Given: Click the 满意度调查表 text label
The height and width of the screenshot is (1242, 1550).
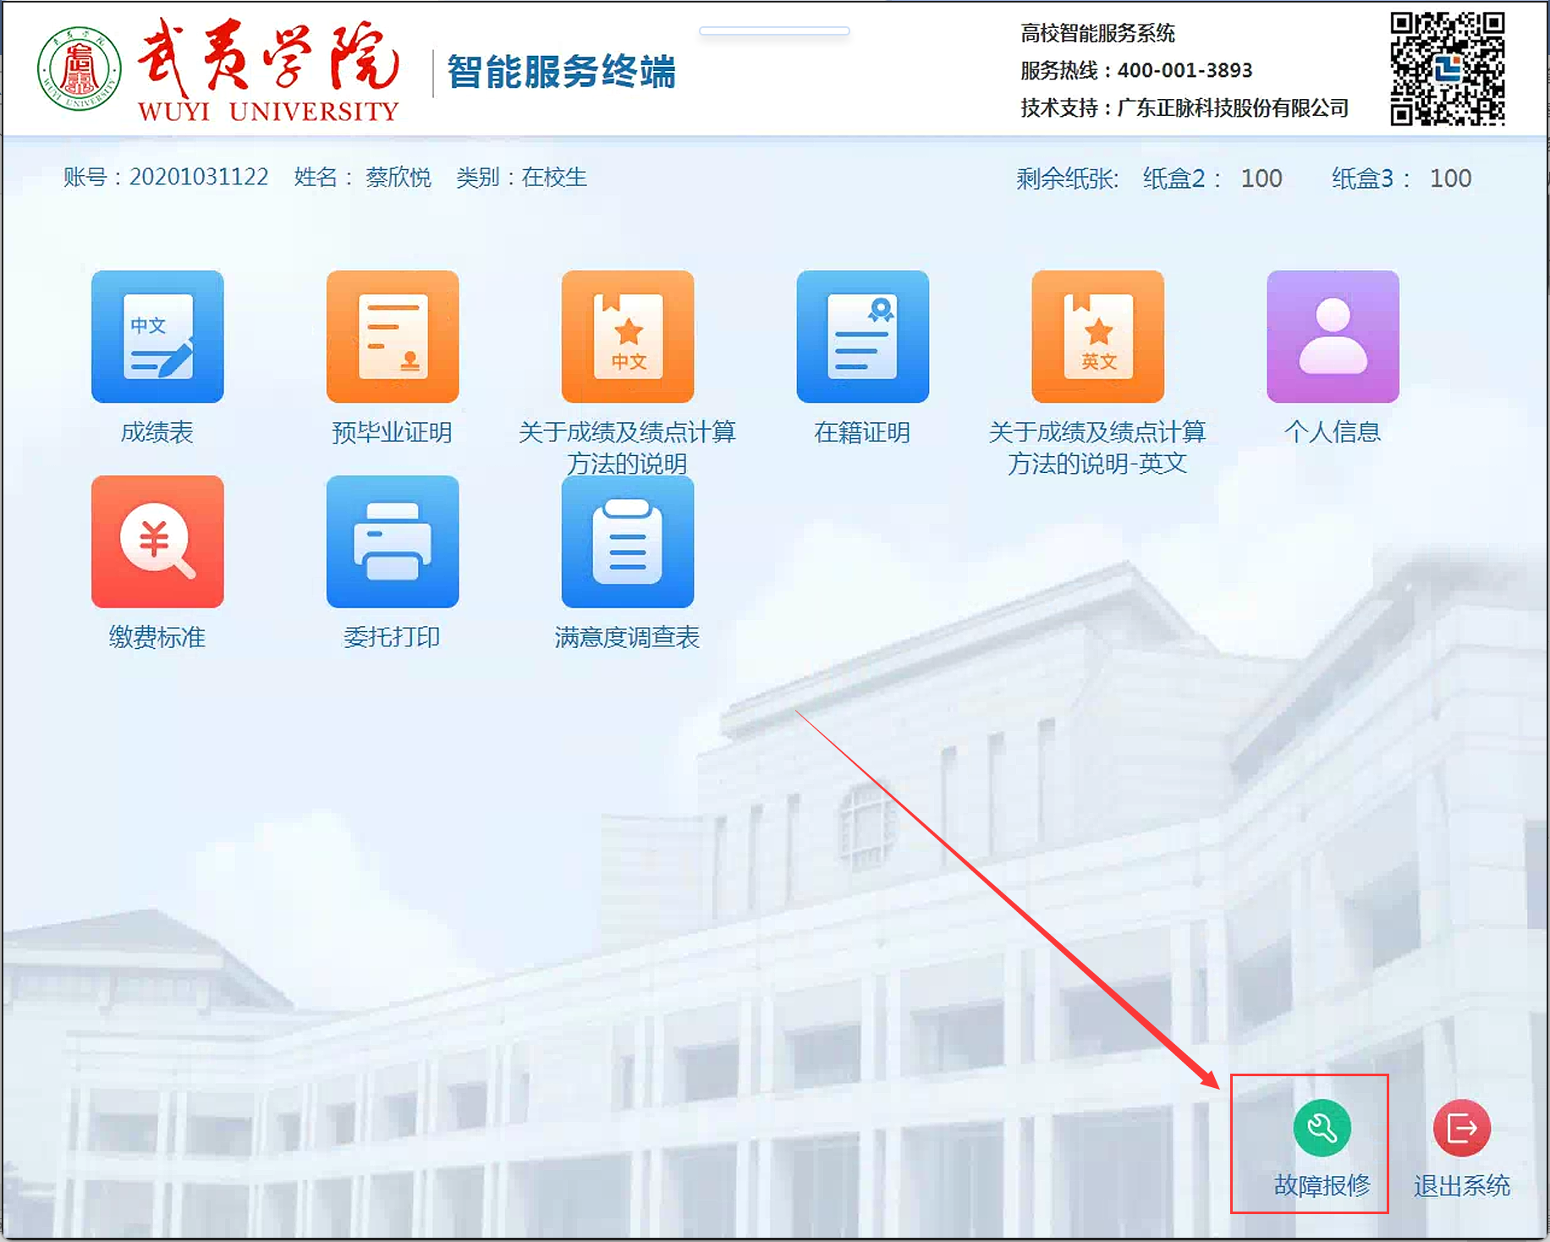Looking at the screenshot, I should click(x=628, y=637).
